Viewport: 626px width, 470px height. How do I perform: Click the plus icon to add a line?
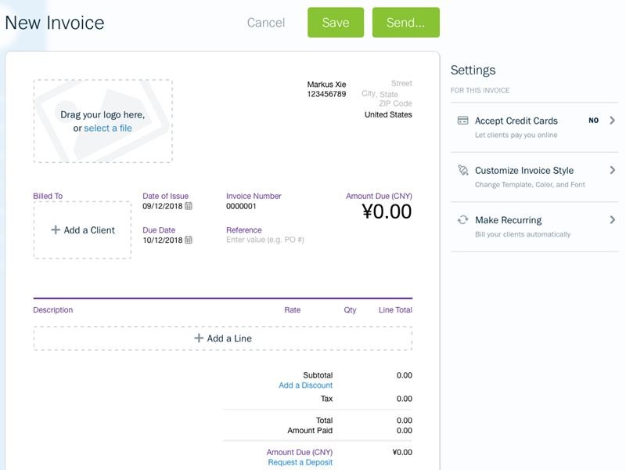point(200,338)
